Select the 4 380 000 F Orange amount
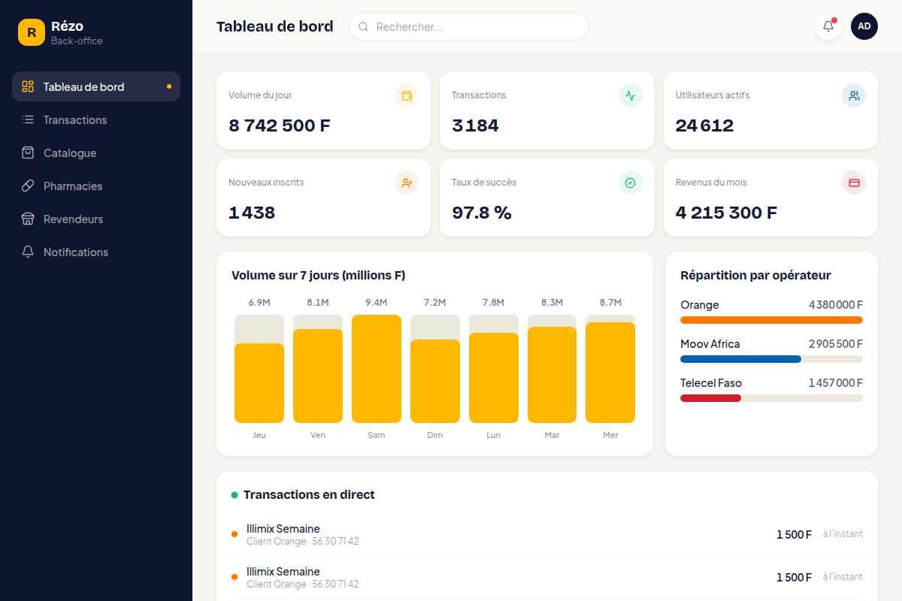Screen dimensions: 902x601 836,305
